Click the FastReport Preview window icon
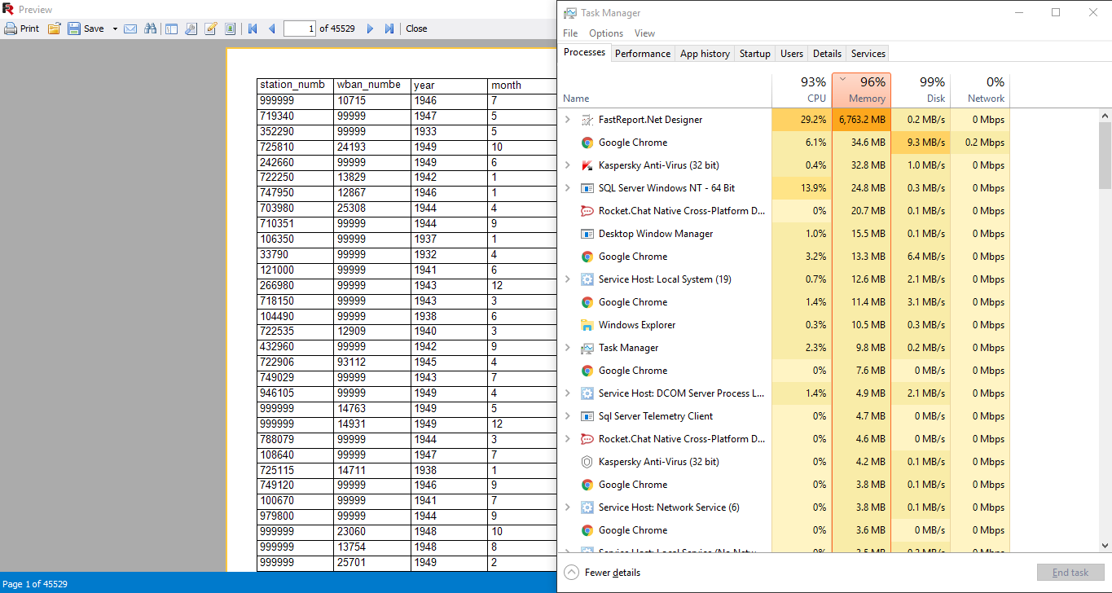The width and height of the screenshot is (1112, 593). tap(8, 9)
